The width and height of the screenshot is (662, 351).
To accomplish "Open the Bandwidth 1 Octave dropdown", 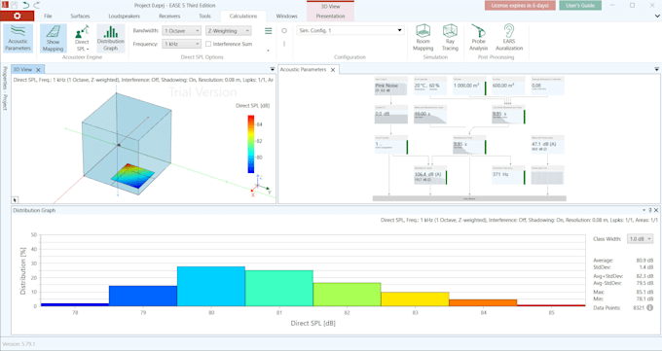I will pyautogui.click(x=181, y=31).
